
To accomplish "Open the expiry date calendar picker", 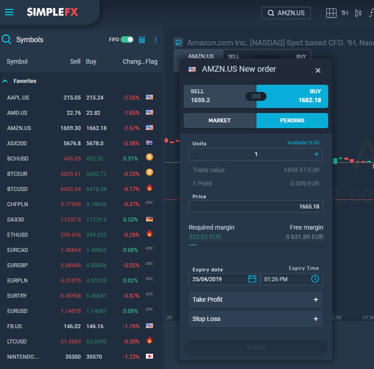I will (252, 279).
